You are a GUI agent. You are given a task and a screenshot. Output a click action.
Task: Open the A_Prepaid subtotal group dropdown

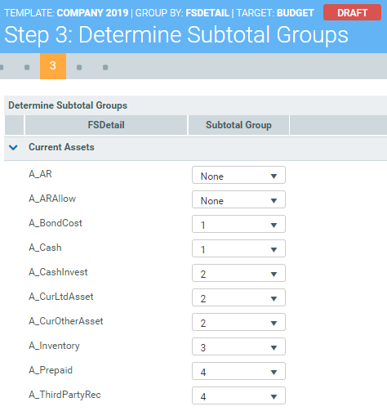point(238,371)
